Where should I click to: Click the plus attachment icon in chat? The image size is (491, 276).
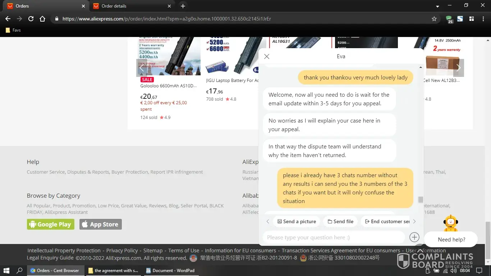click(414, 237)
